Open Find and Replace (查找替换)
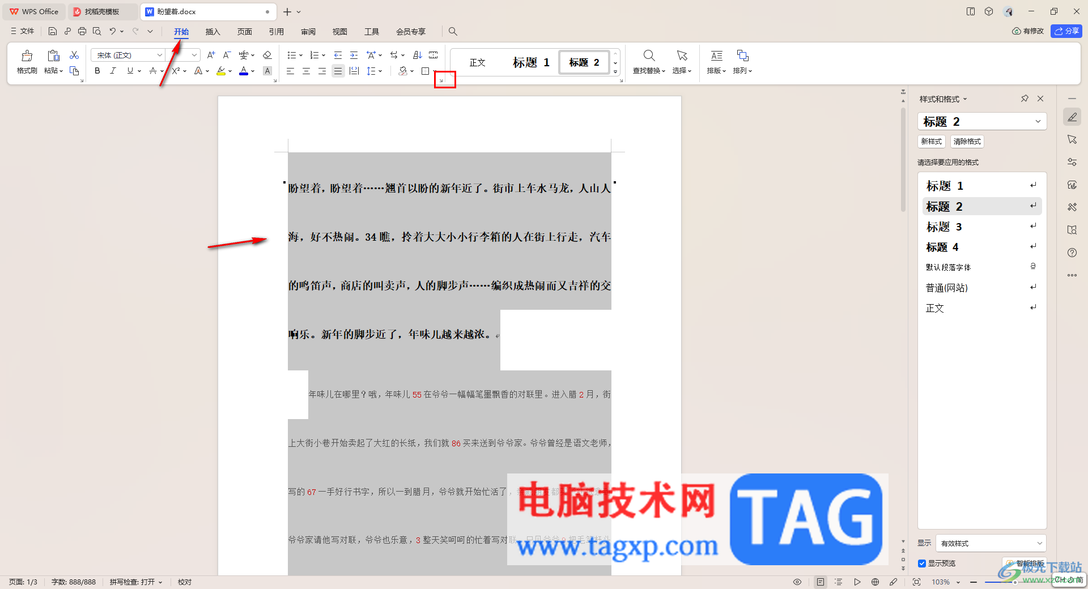Viewport: 1088px width, 589px height. point(649,62)
